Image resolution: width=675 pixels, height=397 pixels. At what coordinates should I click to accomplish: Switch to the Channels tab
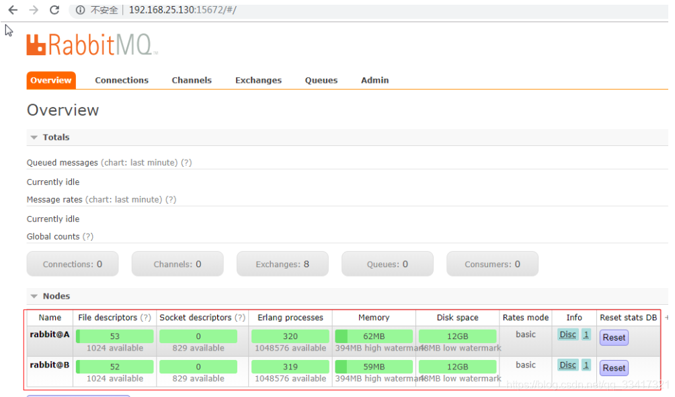(192, 80)
